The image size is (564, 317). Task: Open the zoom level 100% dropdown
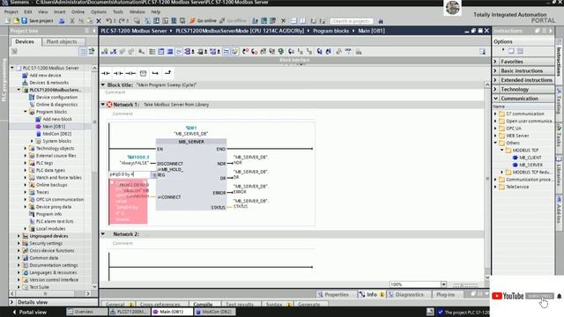tap(443, 284)
